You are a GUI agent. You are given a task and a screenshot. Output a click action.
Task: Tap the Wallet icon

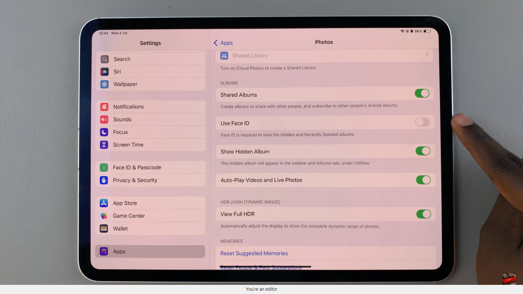click(x=104, y=228)
